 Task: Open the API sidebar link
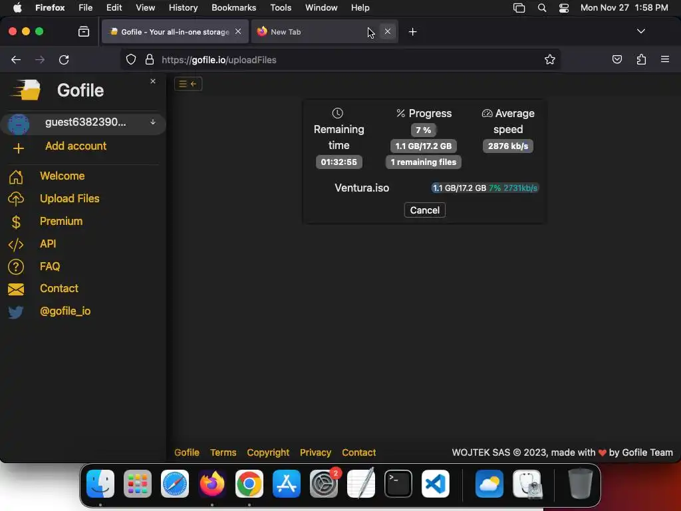pos(48,244)
